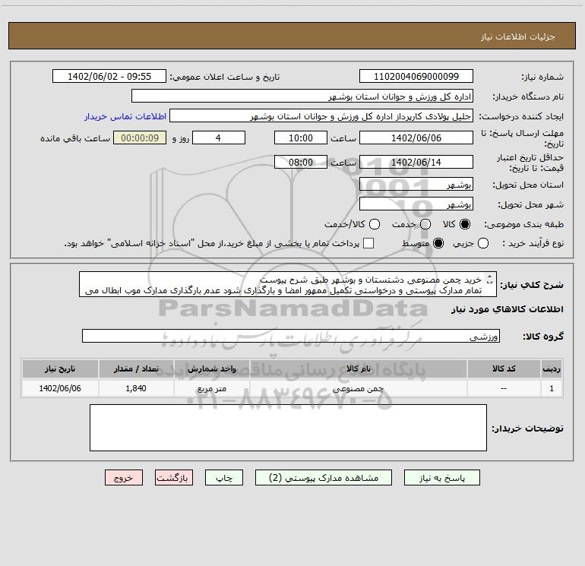Click the request creator name field
Viewport: 585px width, 566px height.
point(321,115)
